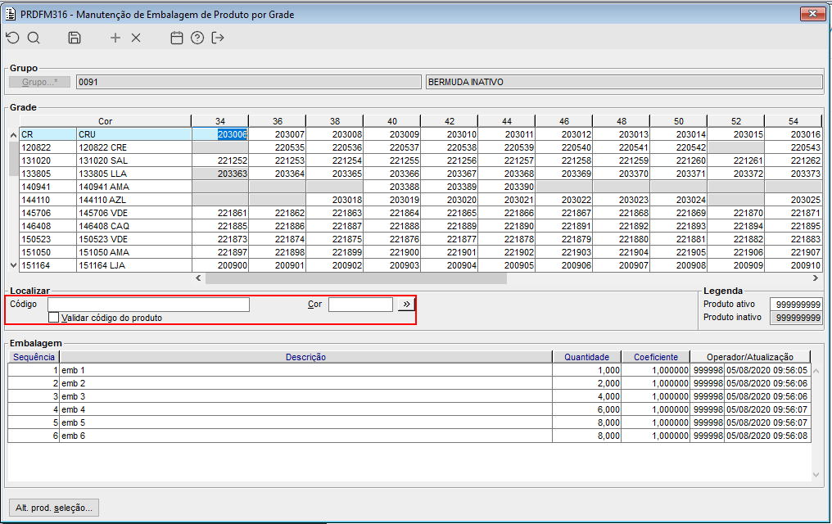Click the BERMUDA INATIVO description field
Image resolution: width=832 pixels, height=524 pixels.
[624, 82]
